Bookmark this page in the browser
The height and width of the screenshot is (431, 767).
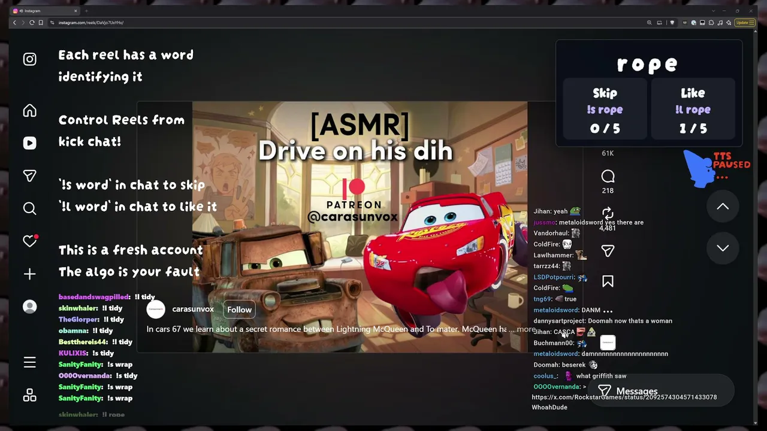pos(41,23)
